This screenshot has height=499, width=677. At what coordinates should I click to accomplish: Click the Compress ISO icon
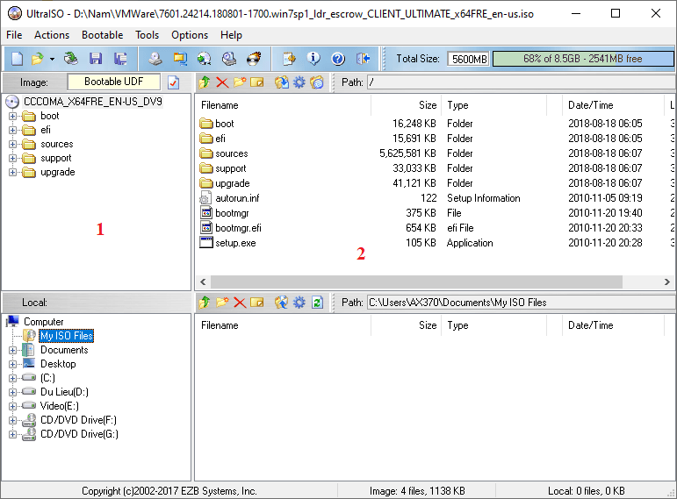tap(180, 59)
